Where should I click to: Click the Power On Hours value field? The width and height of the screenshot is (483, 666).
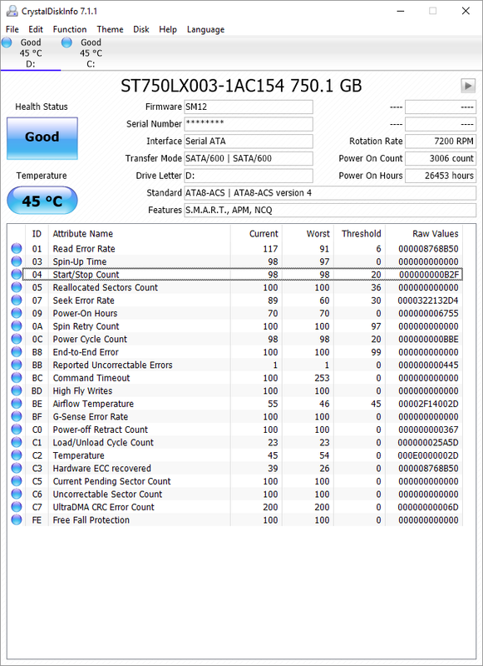[441, 176]
